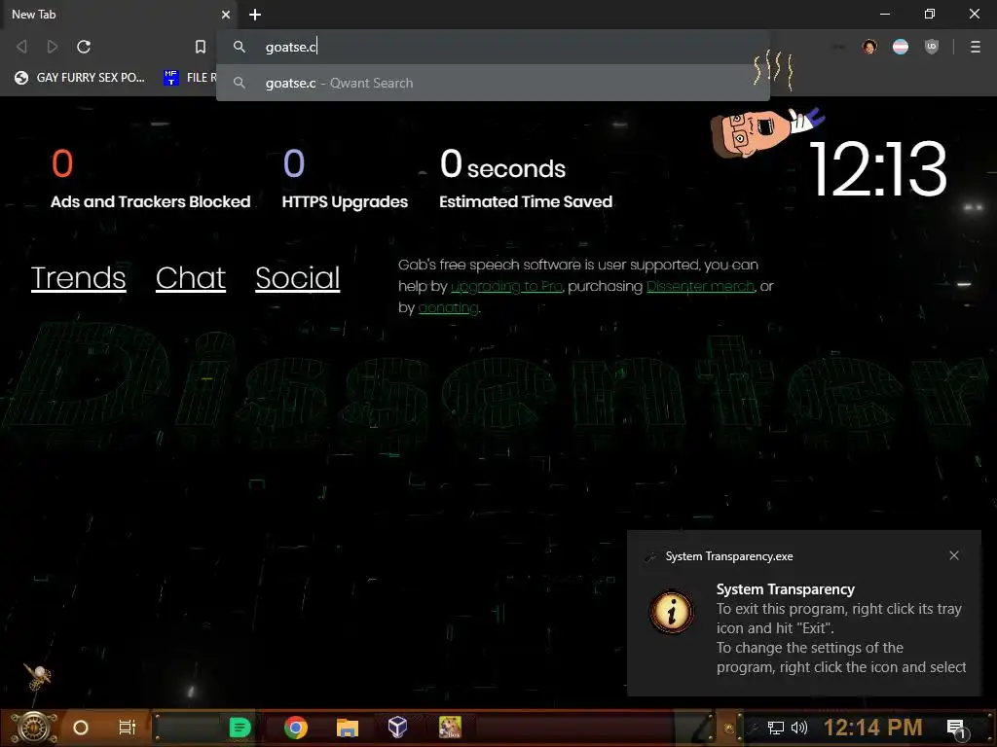997x747 pixels.
Task: Select the New Tab browser tab
Action: pyautogui.click(x=118, y=15)
